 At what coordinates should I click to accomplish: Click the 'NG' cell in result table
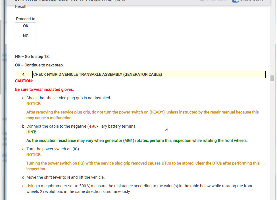point(26,37)
